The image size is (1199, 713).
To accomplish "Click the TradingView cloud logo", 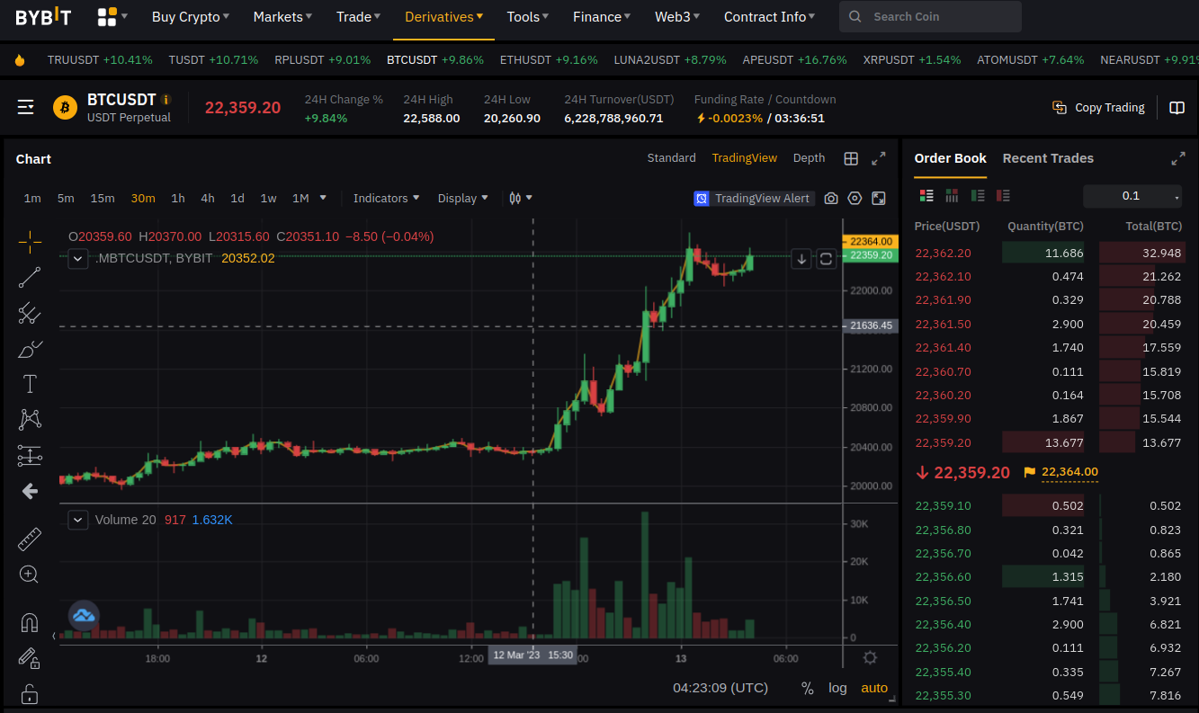I will click(x=84, y=615).
